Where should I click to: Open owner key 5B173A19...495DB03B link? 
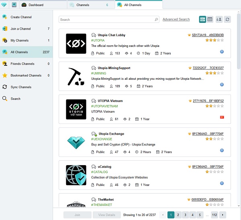pos(208,35)
